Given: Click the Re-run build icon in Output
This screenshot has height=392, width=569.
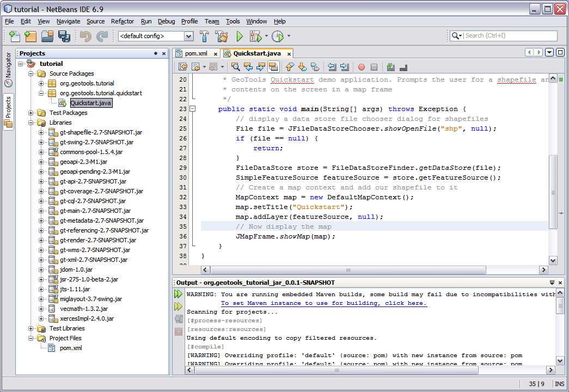Looking at the screenshot, I should point(178,294).
